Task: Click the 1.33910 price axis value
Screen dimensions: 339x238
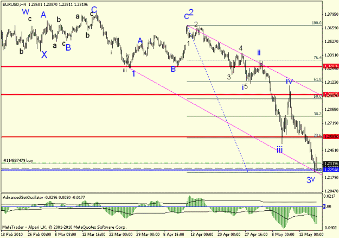Action: [331, 55]
